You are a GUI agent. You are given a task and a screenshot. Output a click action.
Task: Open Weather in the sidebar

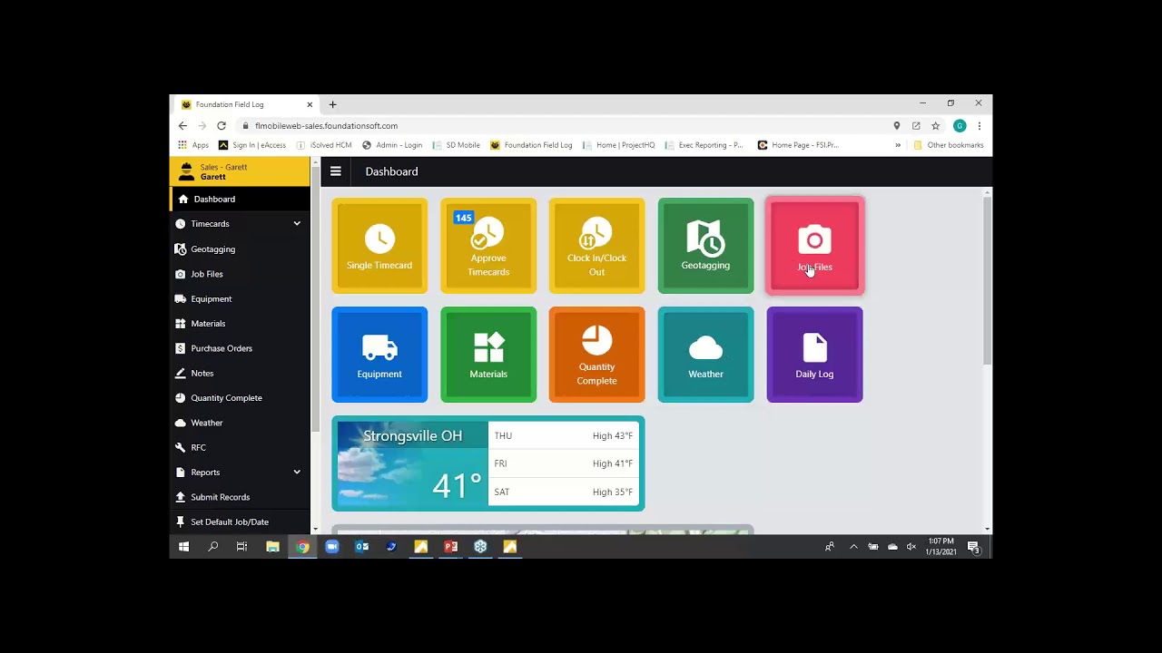240,423
